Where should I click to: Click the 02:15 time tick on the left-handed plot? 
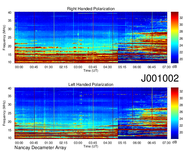tap(63, 143)
